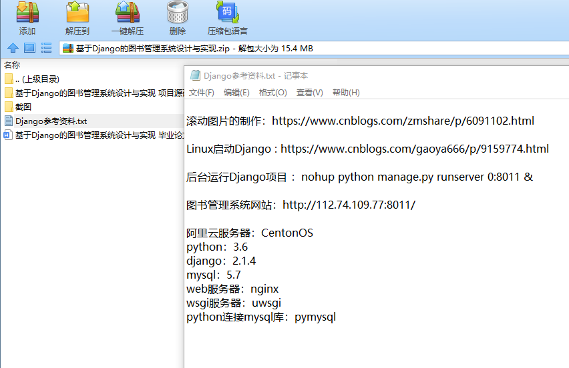Click the nohup python manage.py runserver text
The height and width of the screenshot is (368, 569).
pos(417,177)
